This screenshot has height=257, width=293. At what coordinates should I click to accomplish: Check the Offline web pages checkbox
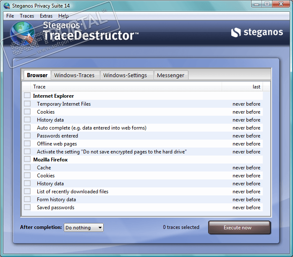27,143
